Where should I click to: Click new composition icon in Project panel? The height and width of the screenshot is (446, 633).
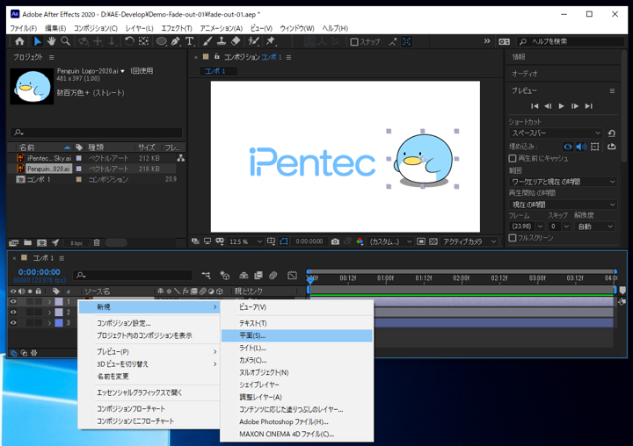click(x=41, y=243)
